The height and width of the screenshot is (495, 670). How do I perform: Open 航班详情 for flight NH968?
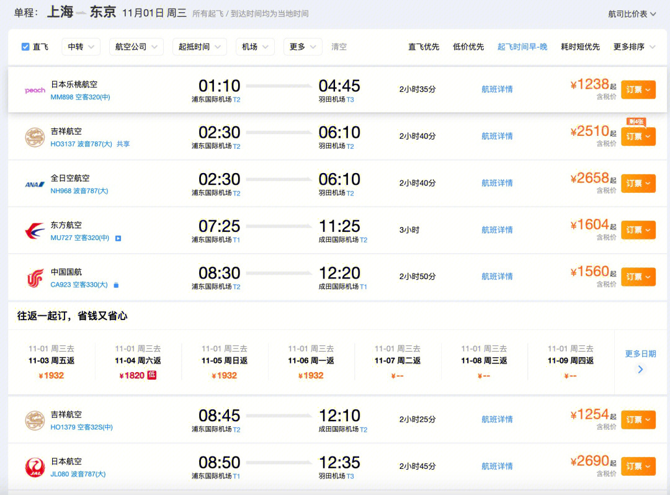pos(497,183)
